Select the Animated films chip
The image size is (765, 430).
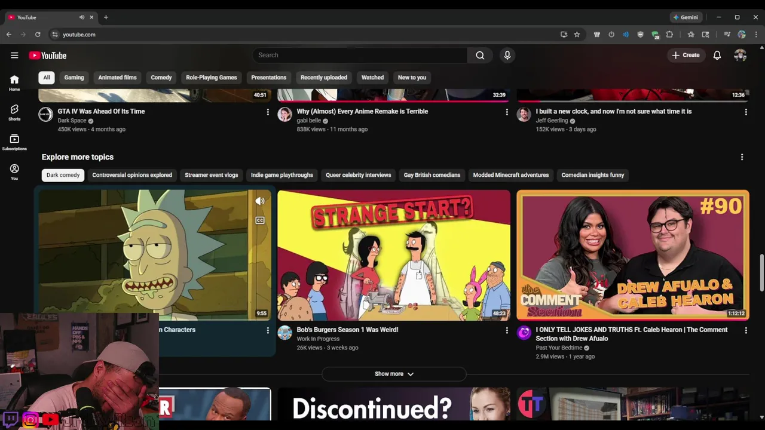point(117,78)
